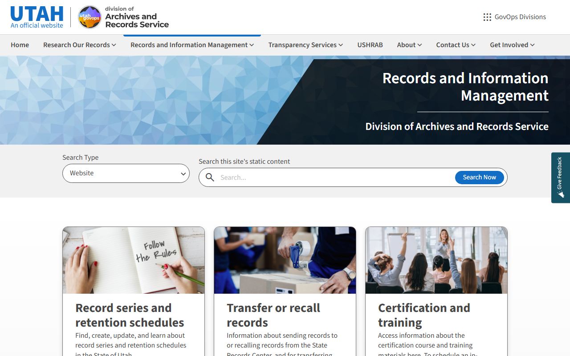Image resolution: width=570 pixels, height=356 pixels.
Task: Click the Give Feedback side tab
Action: tap(560, 178)
